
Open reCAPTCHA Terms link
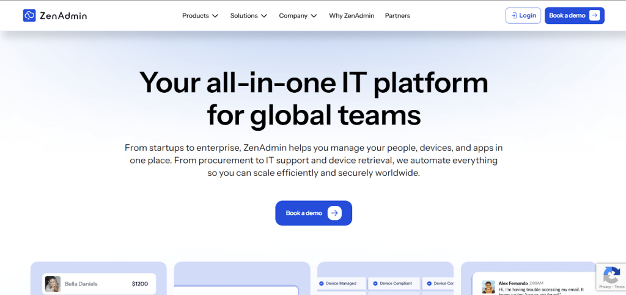pos(619,286)
